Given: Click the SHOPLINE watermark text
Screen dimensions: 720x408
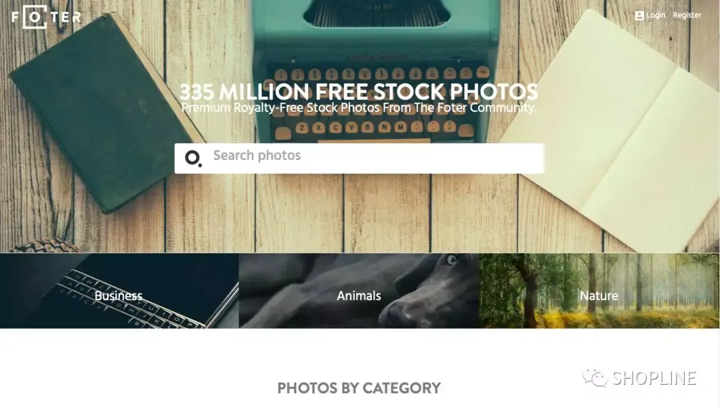Looking at the screenshot, I should point(655,378).
